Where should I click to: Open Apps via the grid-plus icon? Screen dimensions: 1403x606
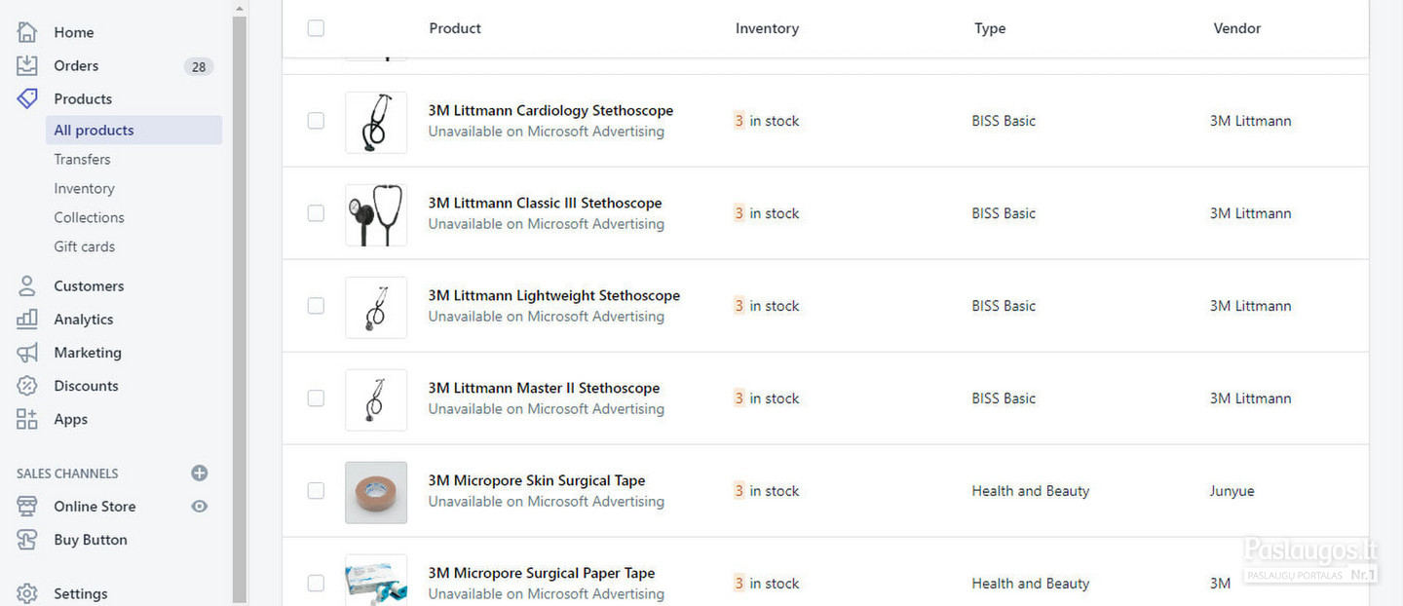coord(27,419)
